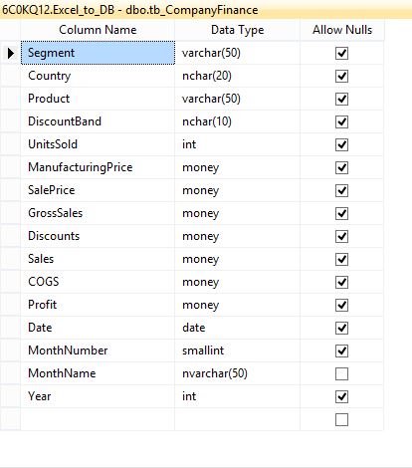Open nchar(10) data type for DiscountBand

(237, 121)
